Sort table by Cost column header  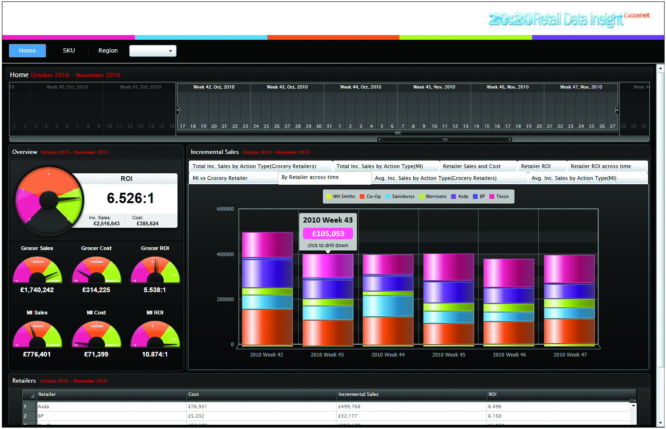point(262,394)
